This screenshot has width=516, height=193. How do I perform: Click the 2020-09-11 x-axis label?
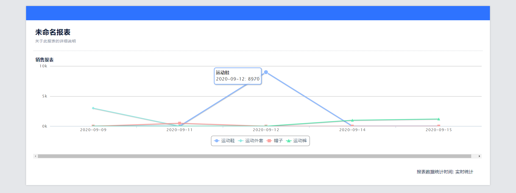180,130
